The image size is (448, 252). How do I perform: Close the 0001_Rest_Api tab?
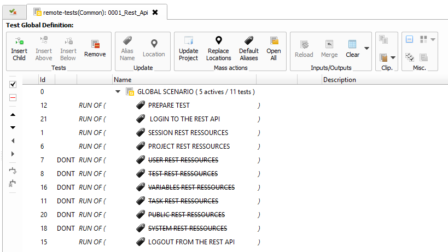[155, 13]
